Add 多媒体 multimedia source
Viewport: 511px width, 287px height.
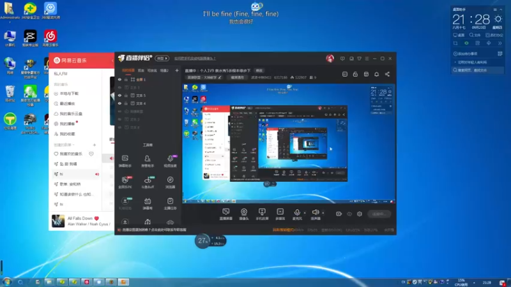[x=280, y=214]
